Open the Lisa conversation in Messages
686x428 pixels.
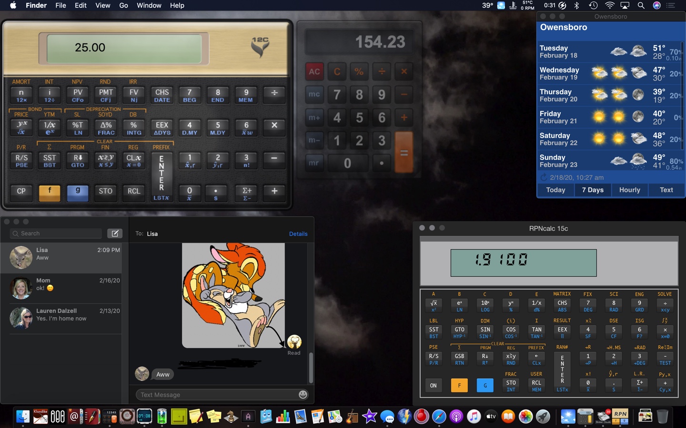coord(61,257)
